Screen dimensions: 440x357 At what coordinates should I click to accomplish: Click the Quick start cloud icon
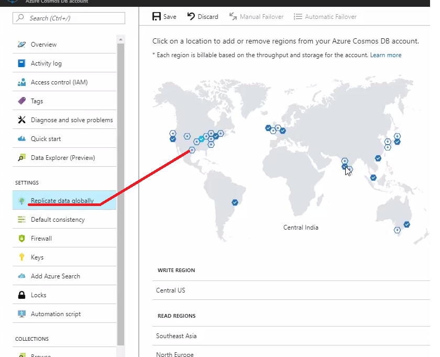tap(21, 138)
